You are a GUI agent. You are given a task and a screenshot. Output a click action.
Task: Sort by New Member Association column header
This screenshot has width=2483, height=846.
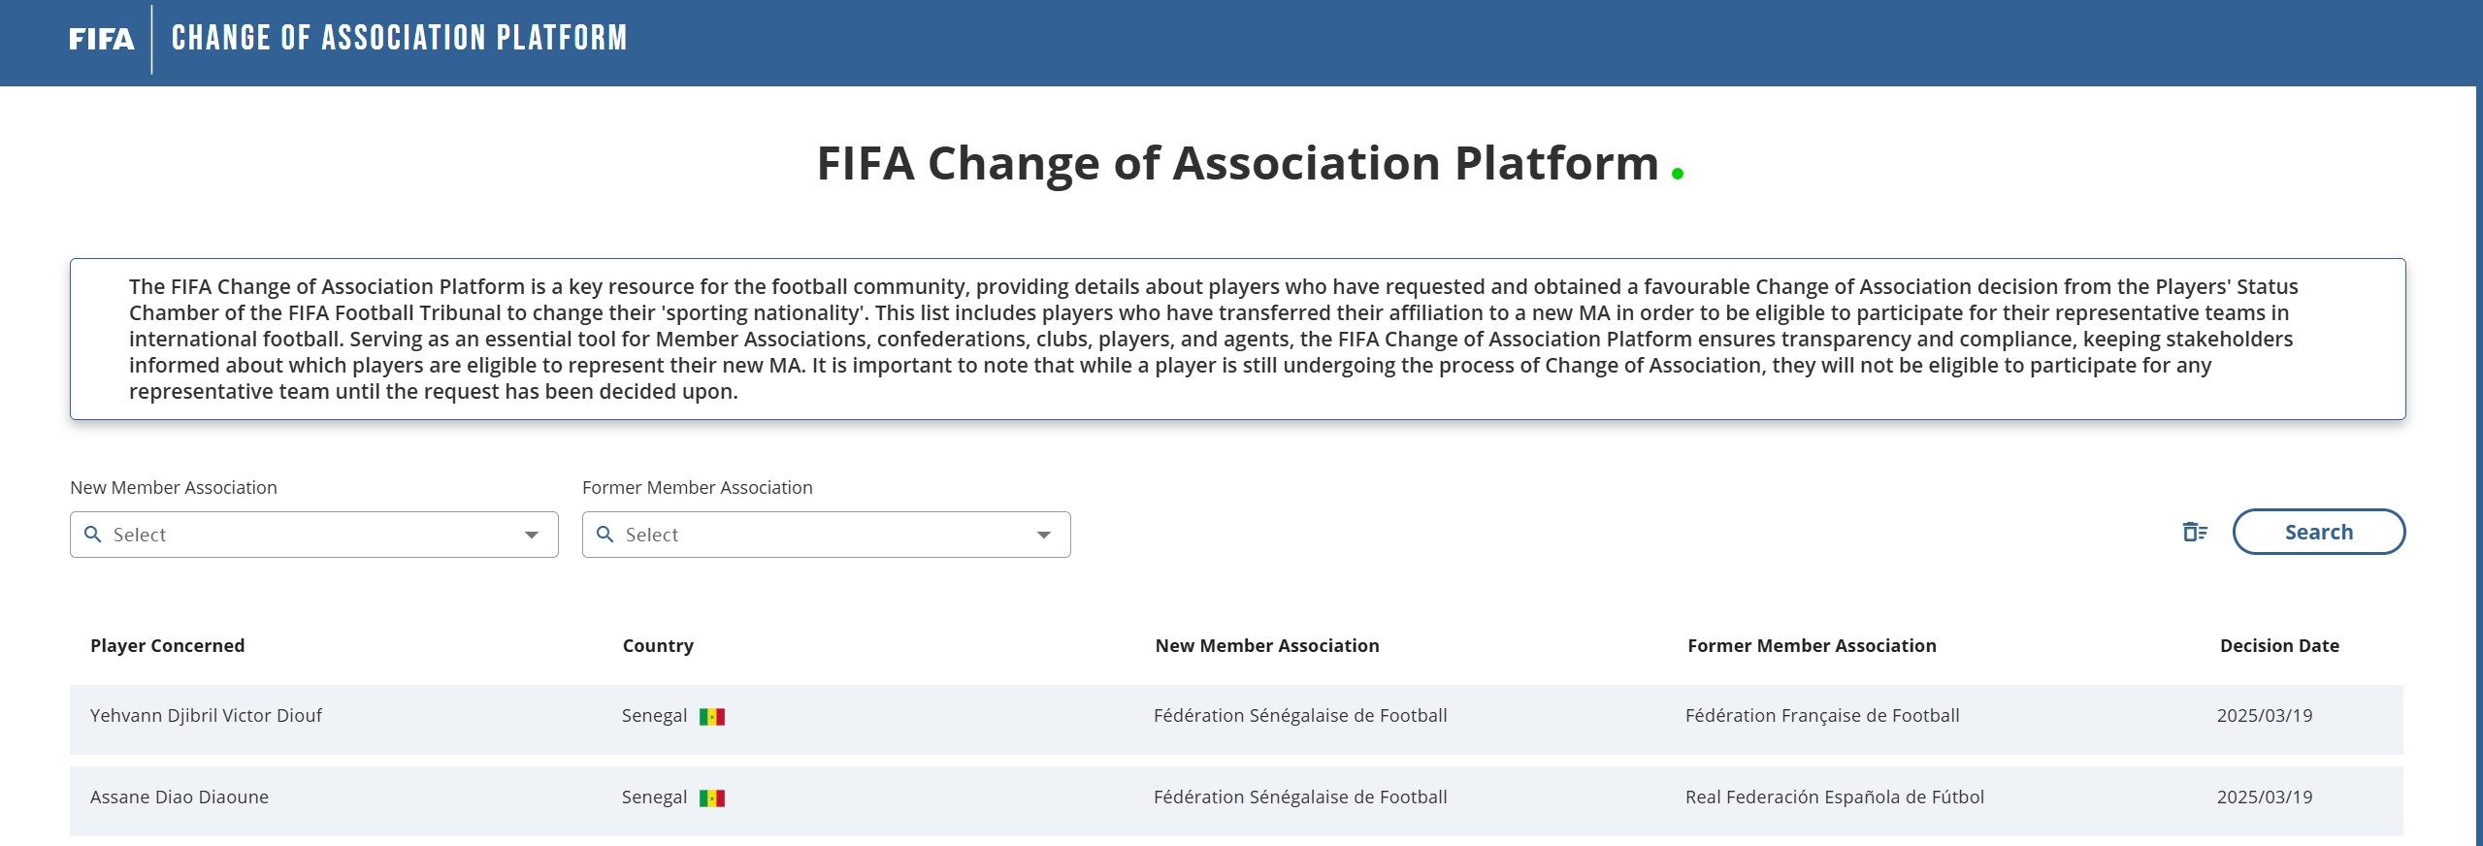[1267, 645]
